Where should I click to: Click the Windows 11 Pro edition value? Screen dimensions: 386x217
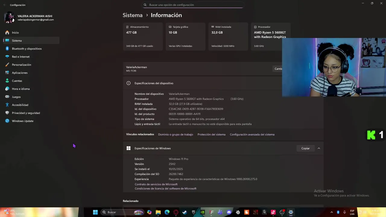click(179, 159)
